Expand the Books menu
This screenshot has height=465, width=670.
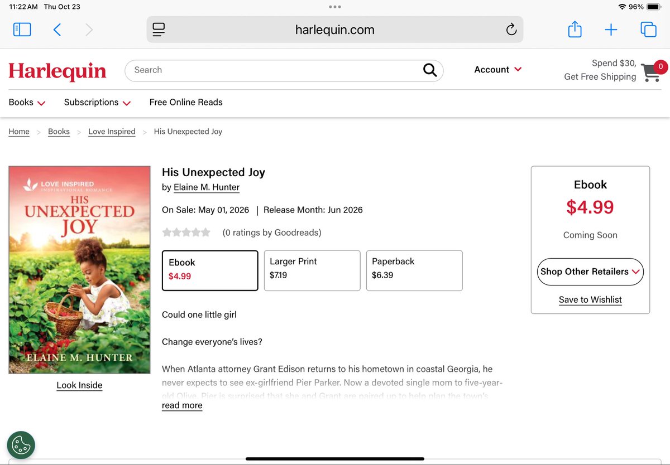point(27,103)
